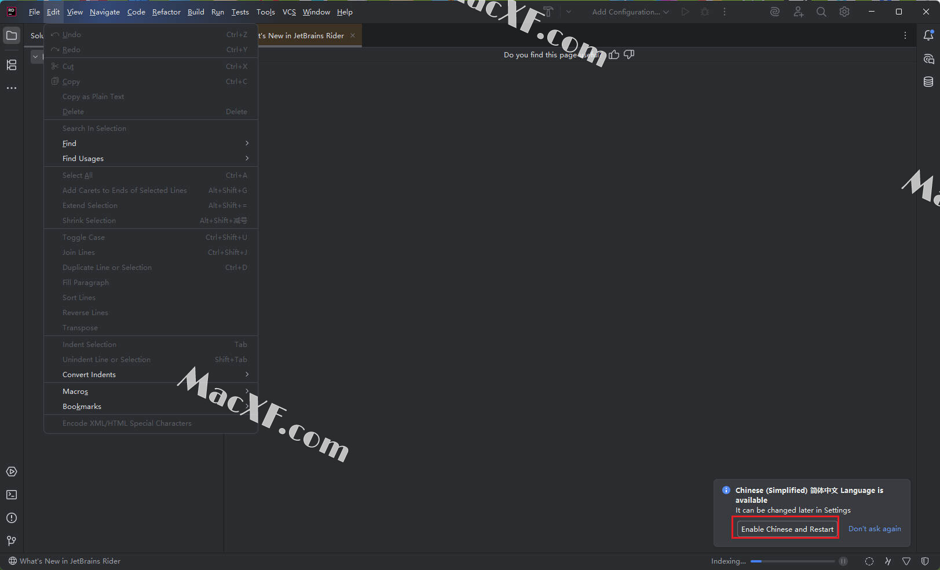Open the Tests menu
Screen dimensions: 940x570
(240, 12)
